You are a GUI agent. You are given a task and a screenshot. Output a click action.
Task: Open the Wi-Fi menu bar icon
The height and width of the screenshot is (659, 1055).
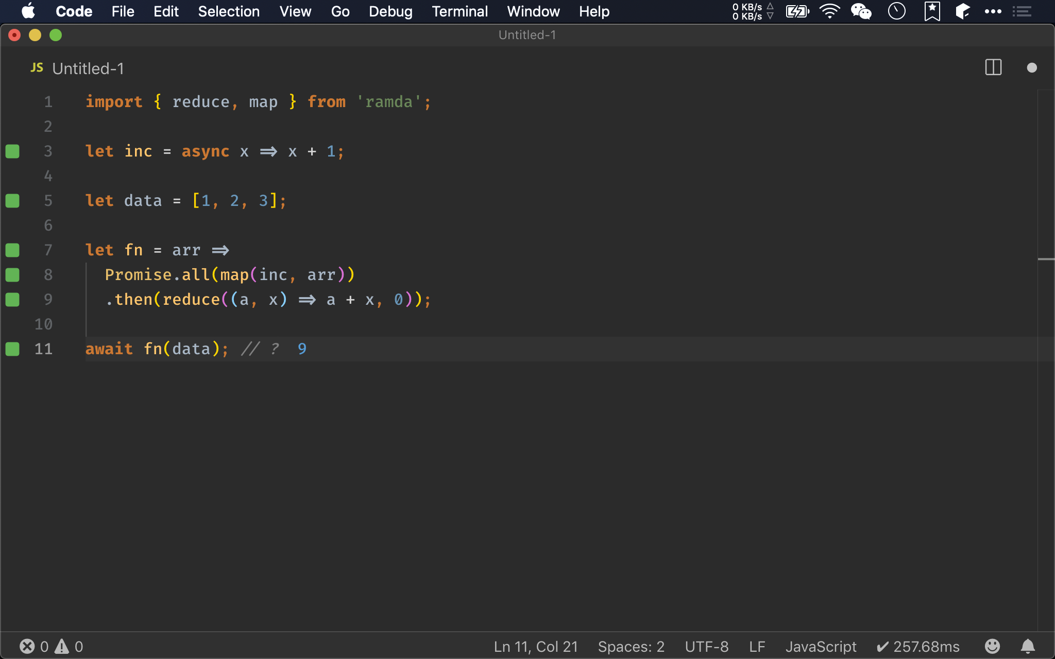click(x=829, y=11)
